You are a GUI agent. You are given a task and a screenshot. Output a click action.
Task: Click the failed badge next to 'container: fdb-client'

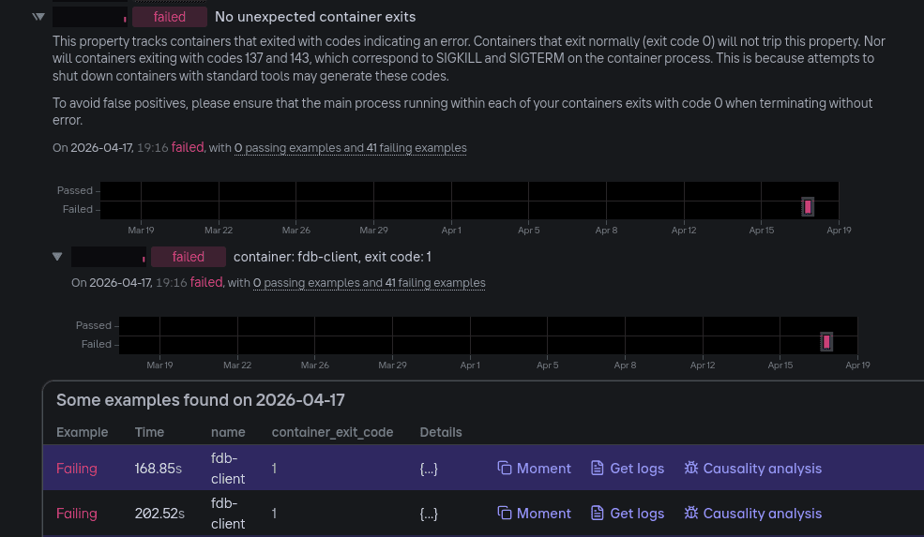189,257
